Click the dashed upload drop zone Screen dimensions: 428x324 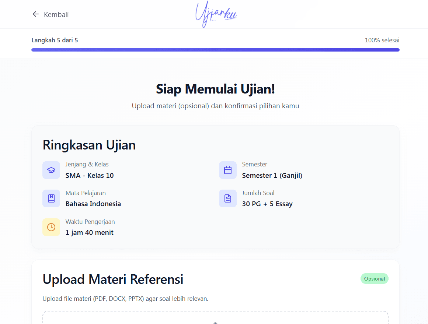(215, 317)
